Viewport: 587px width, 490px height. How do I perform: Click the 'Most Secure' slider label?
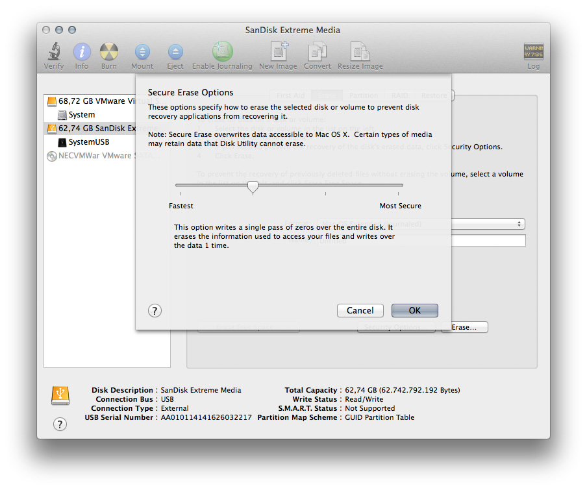point(401,206)
